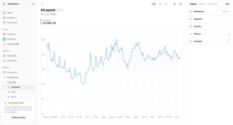Expand the Segment filter
Screen dimensions: 233x125
pos(199,19)
